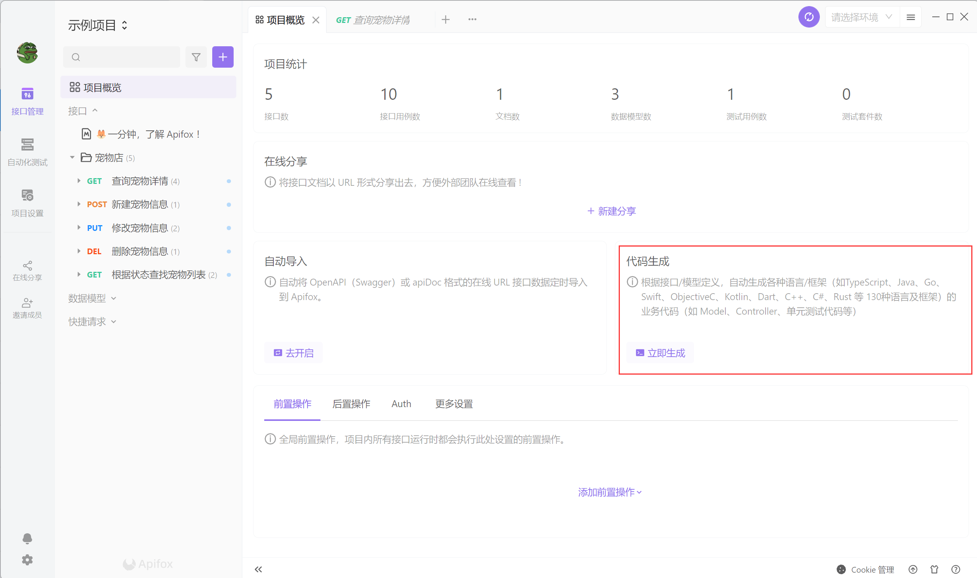Collapse the left panel with double-arrow icon
977x578 pixels.
point(258,569)
